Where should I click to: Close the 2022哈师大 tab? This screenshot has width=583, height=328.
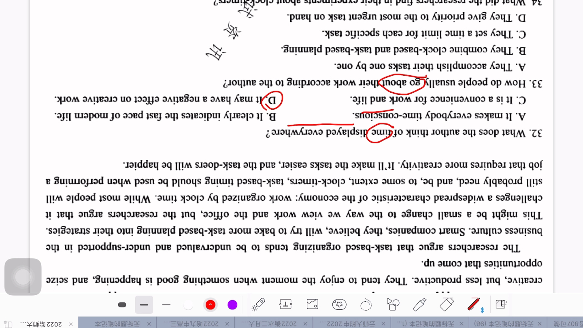pyautogui.click(x=71, y=324)
